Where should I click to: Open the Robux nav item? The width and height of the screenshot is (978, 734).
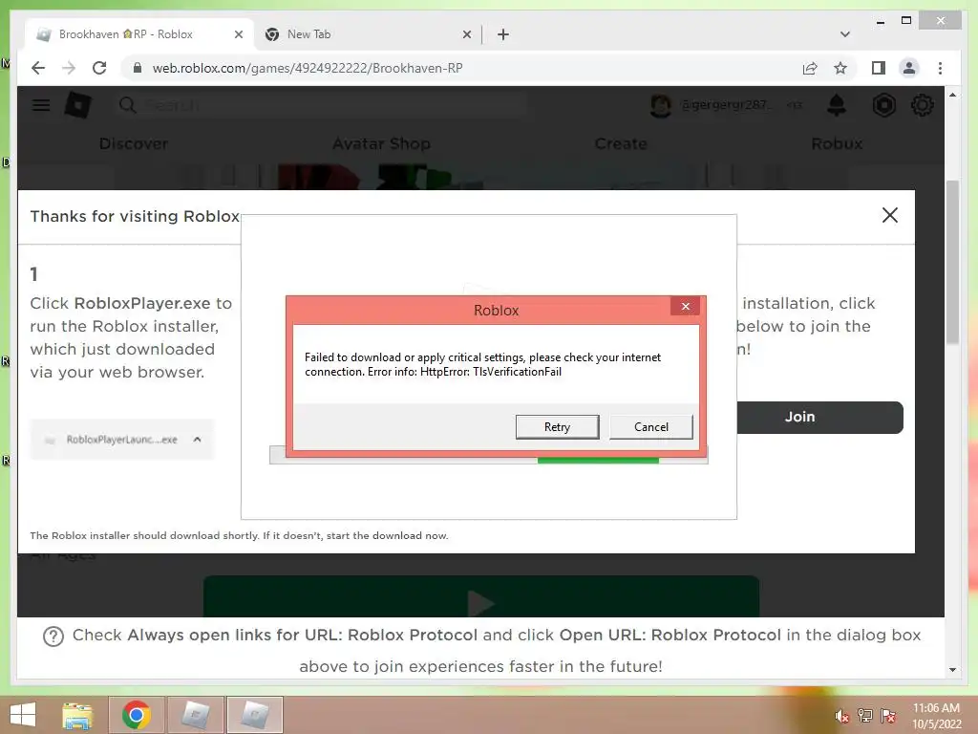(837, 143)
